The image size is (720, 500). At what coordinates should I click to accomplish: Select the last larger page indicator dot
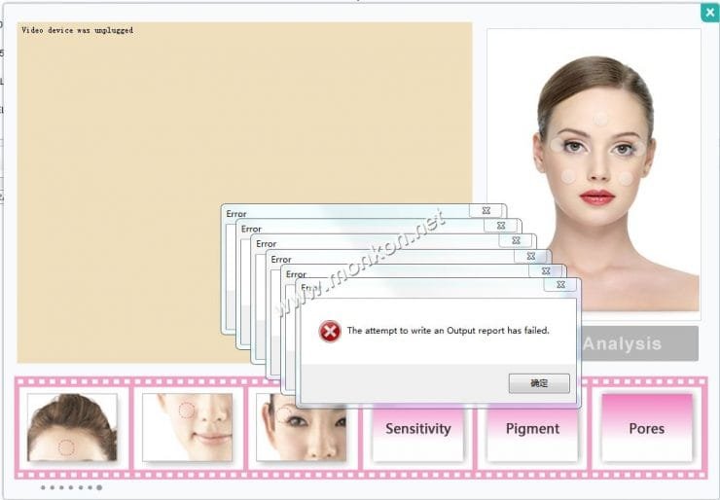point(99,487)
